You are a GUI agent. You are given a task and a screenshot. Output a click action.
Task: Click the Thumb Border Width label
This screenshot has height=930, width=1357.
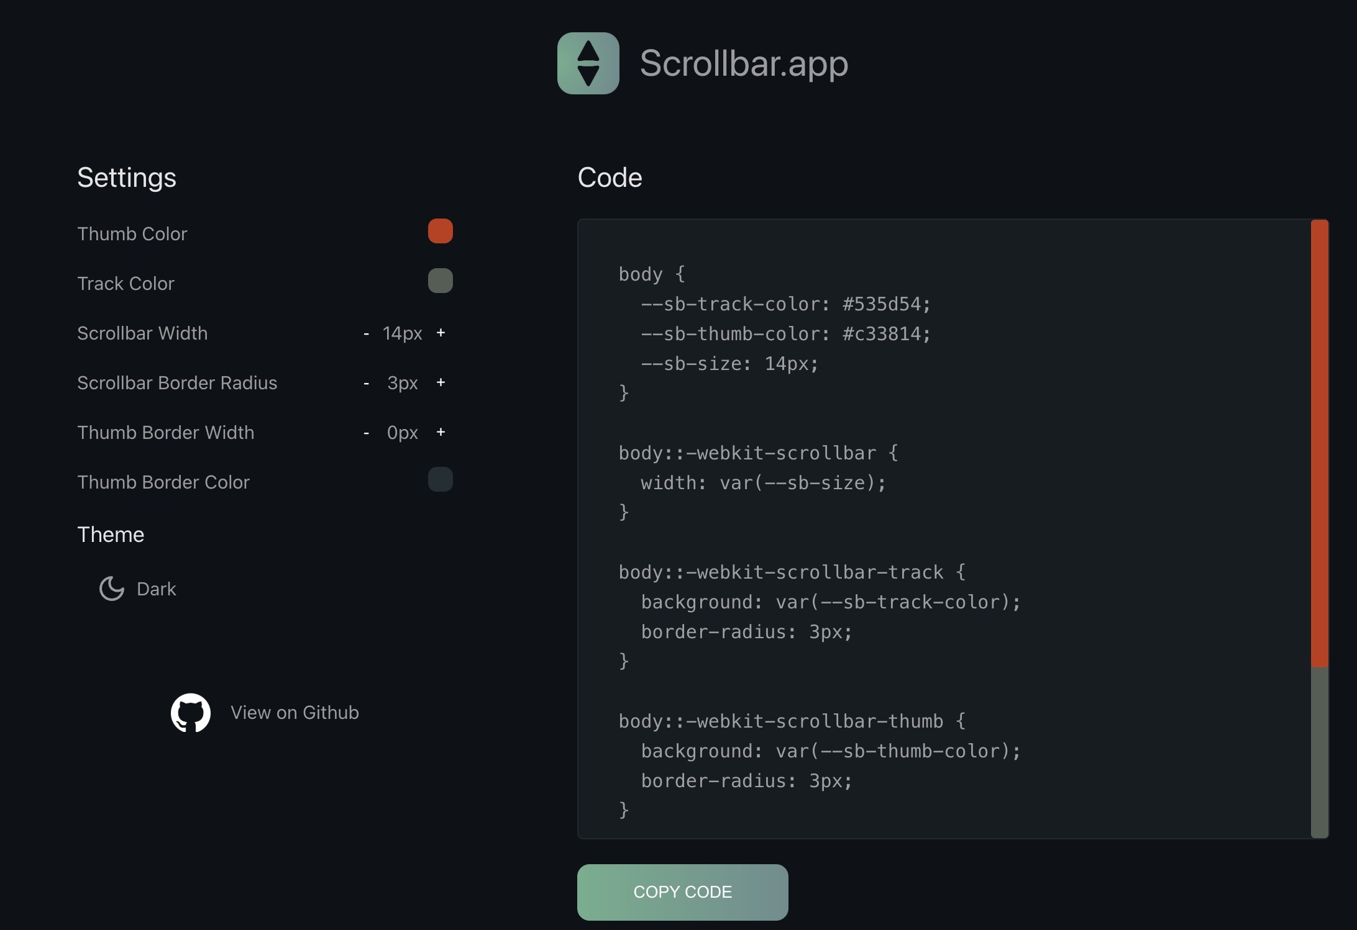pyautogui.click(x=166, y=433)
